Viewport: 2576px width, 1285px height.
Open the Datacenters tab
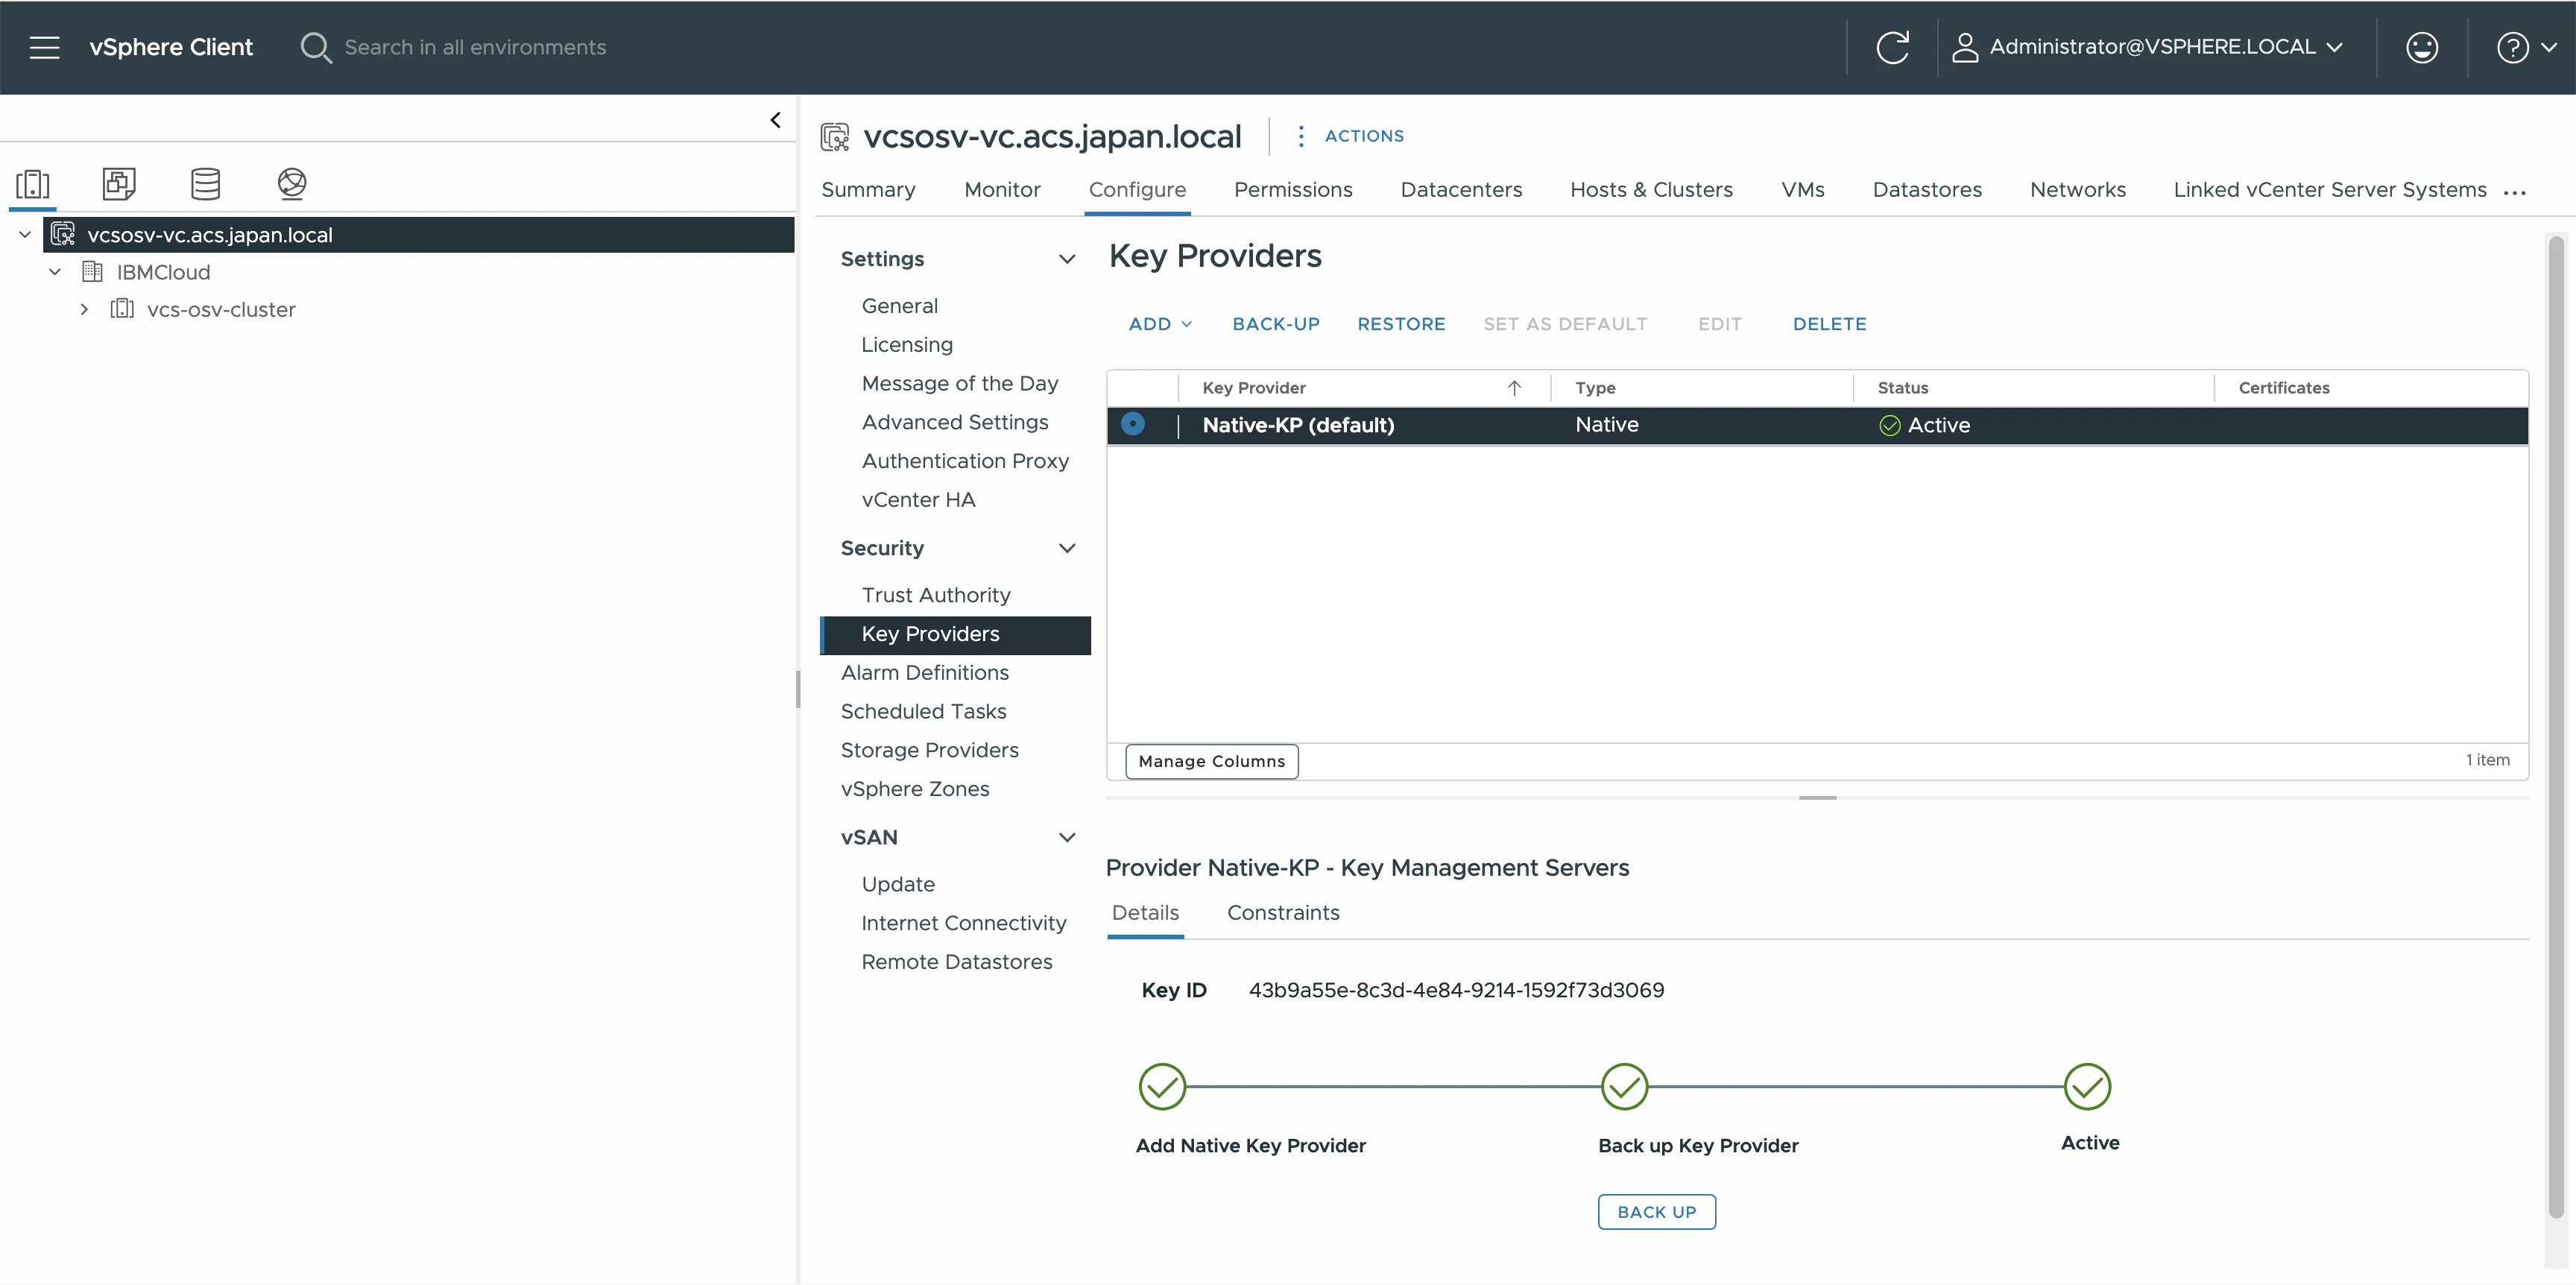point(1461,190)
